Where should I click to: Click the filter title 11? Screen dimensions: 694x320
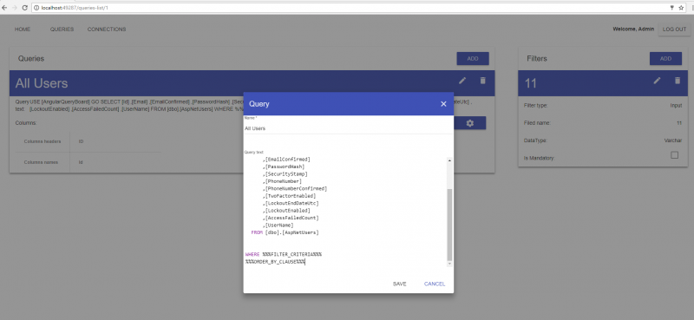pyautogui.click(x=531, y=83)
